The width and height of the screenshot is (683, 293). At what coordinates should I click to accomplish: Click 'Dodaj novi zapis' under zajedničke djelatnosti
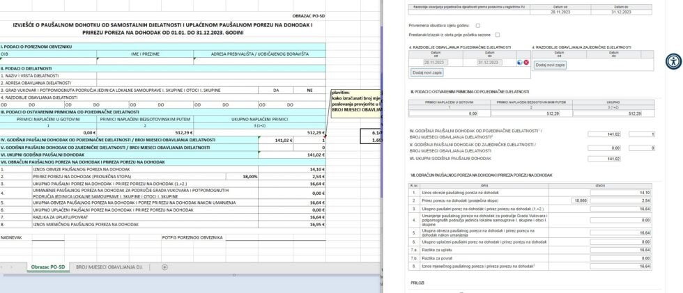click(550, 65)
